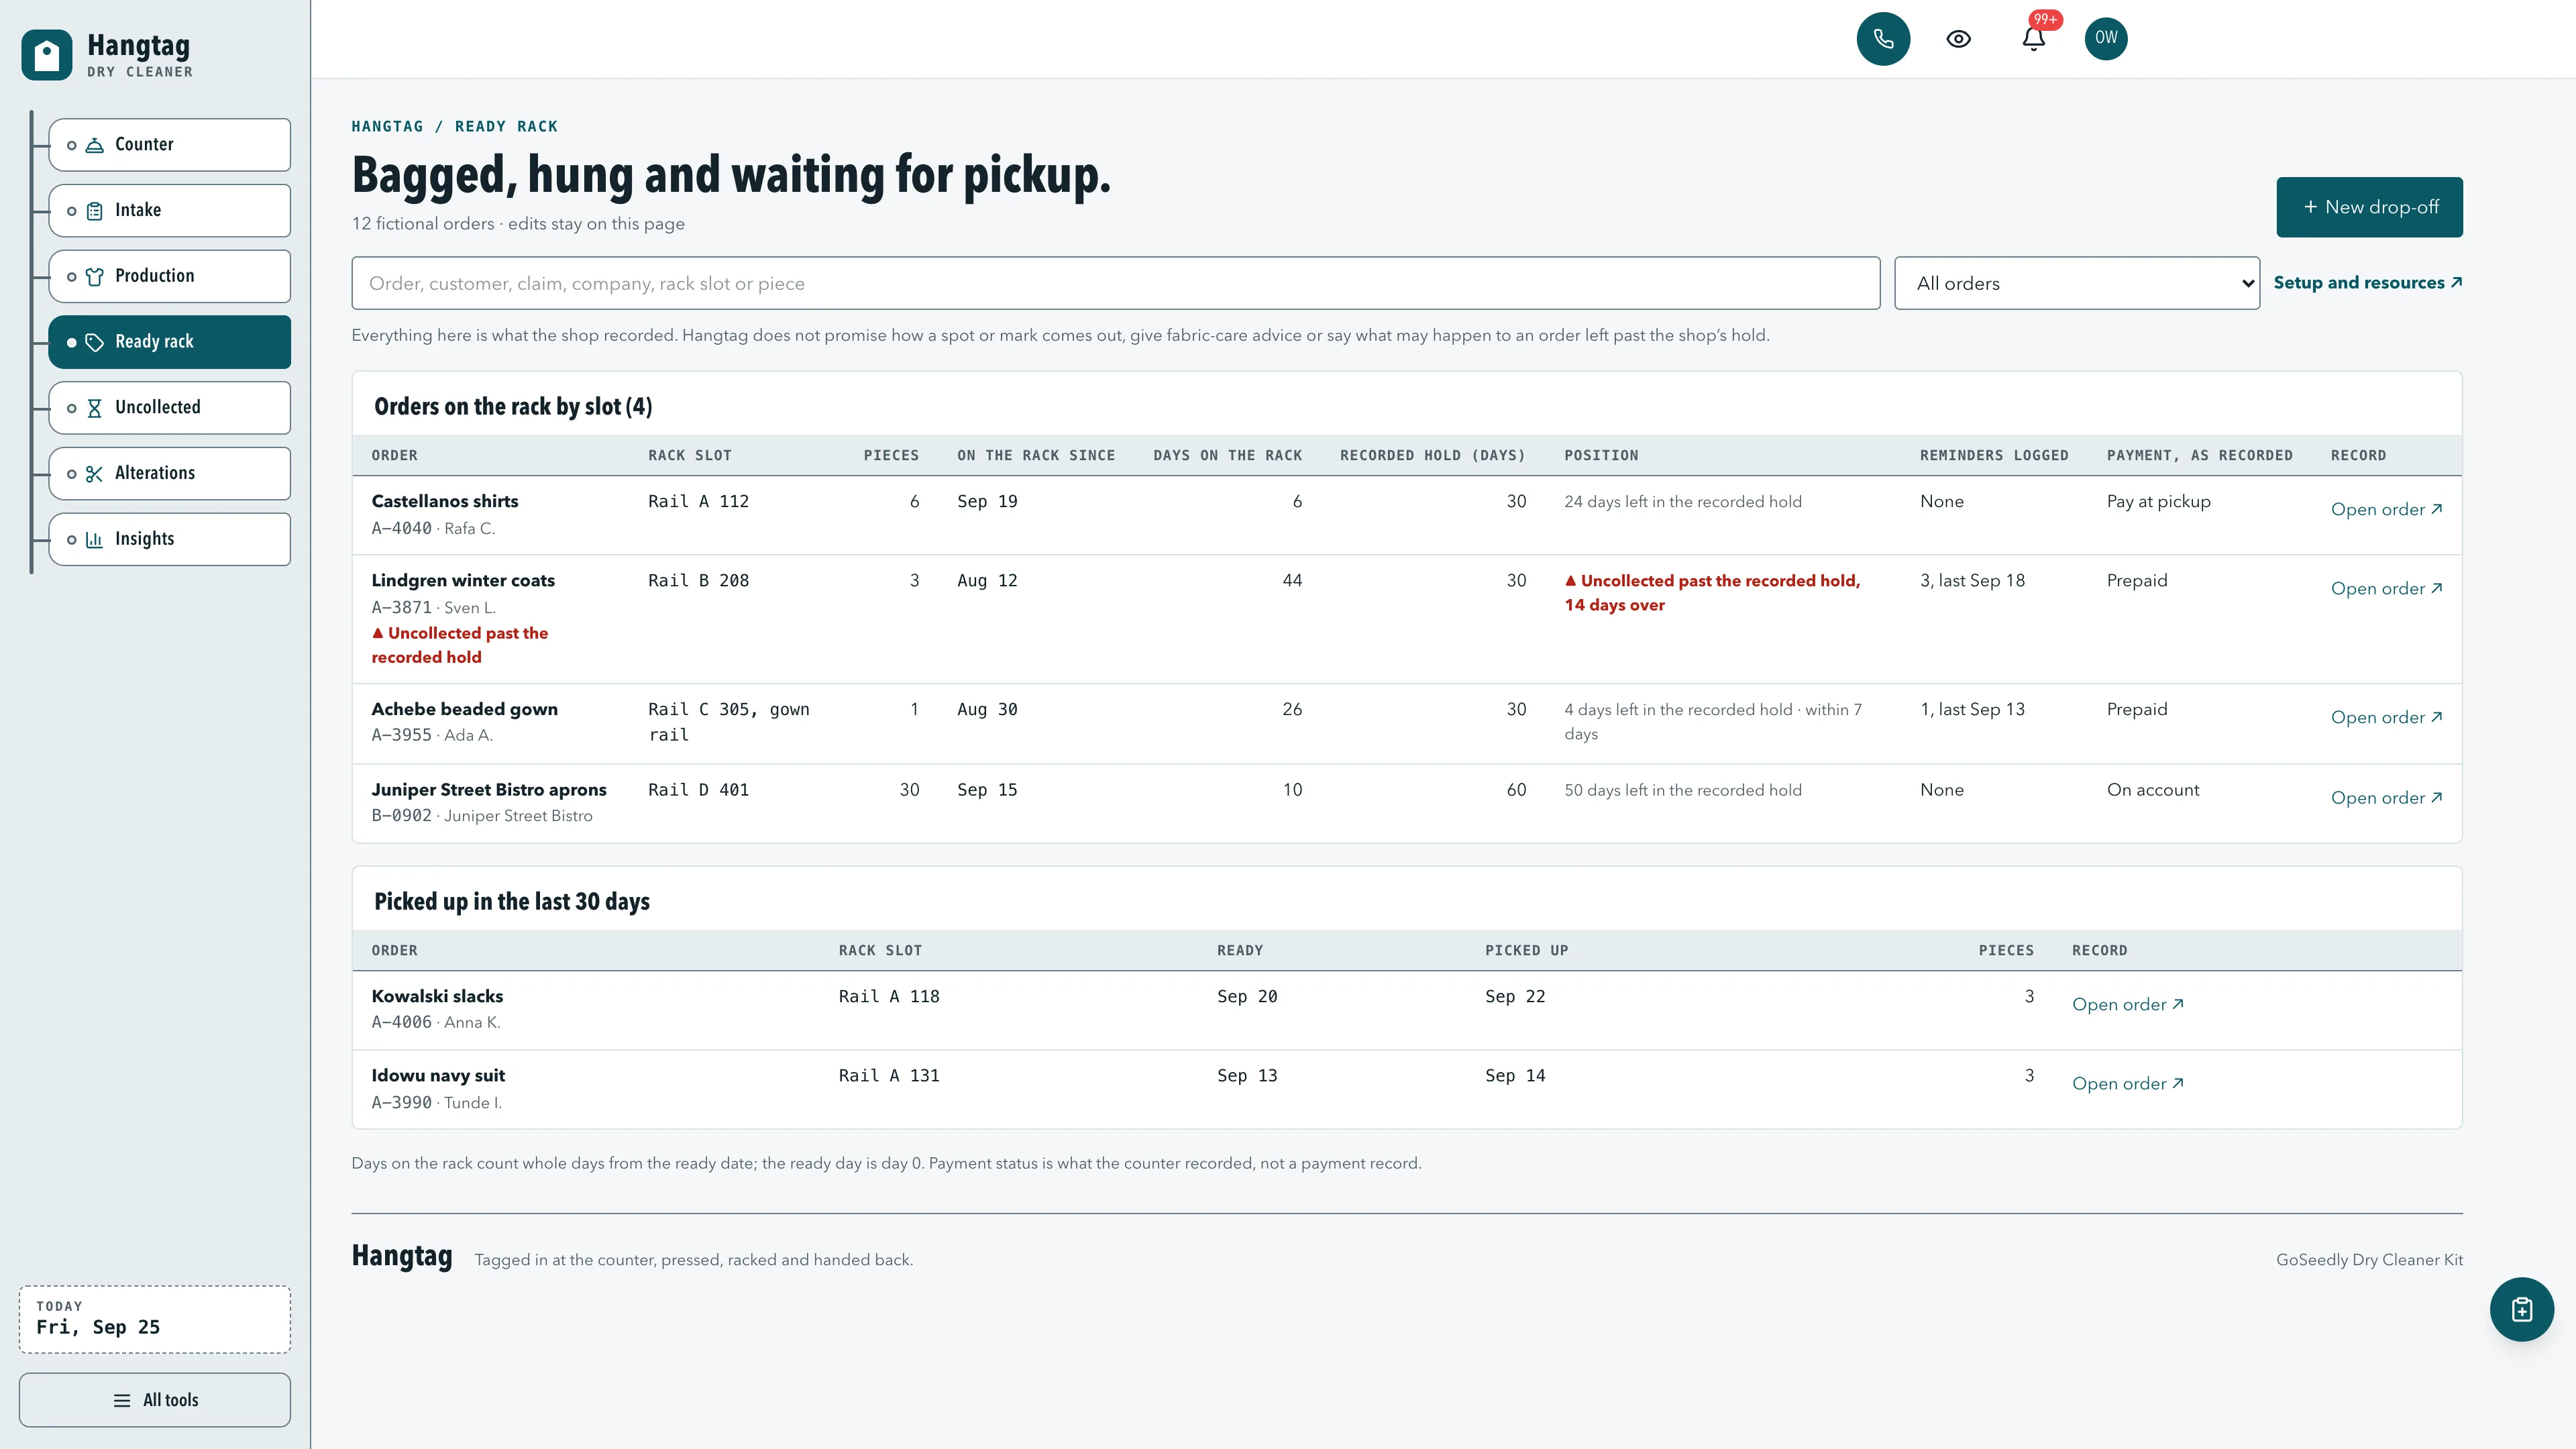This screenshot has width=2576, height=1449.
Task: Select the Ready rack nav item
Action: [169, 342]
